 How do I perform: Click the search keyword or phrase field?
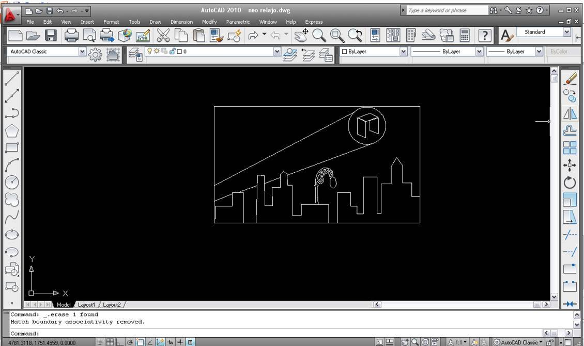click(448, 10)
